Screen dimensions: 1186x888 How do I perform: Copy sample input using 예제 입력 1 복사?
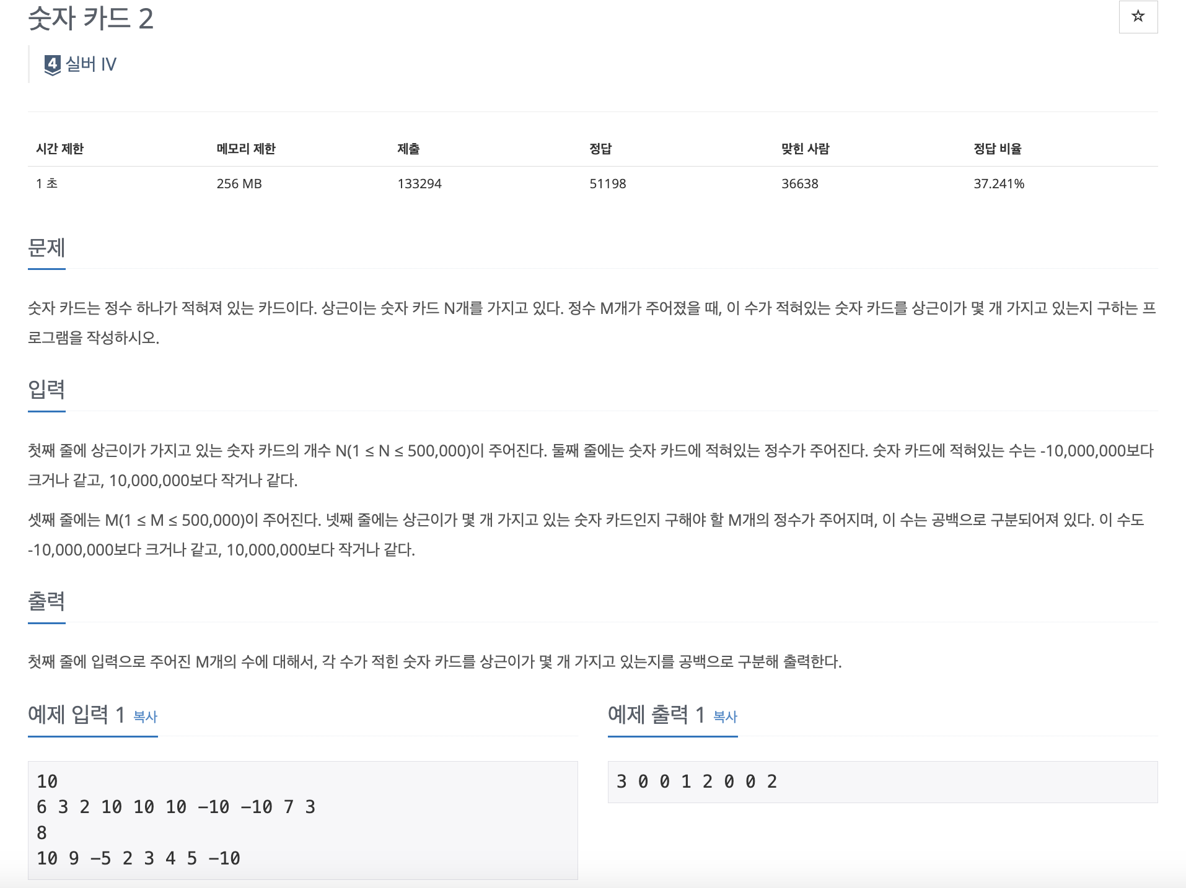coord(144,716)
